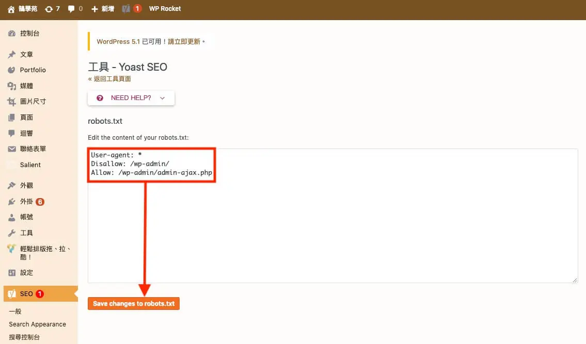Click the image size crop icon
This screenshot has height=344, width=586.
click(x=11, y=102)
